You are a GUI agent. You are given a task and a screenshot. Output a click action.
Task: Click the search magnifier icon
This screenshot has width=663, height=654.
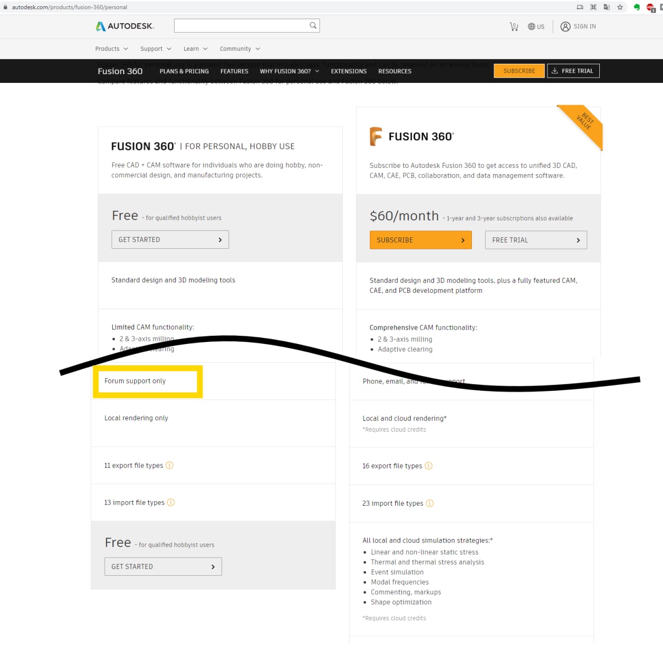(x=313, y=25)
